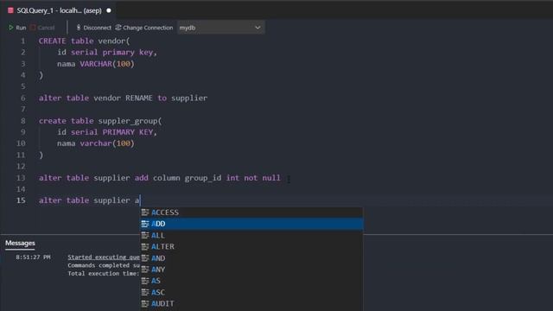Viewport: 553px width, 311px height.
Task: Click the Change Connection button
Action: tap(144, 28)
